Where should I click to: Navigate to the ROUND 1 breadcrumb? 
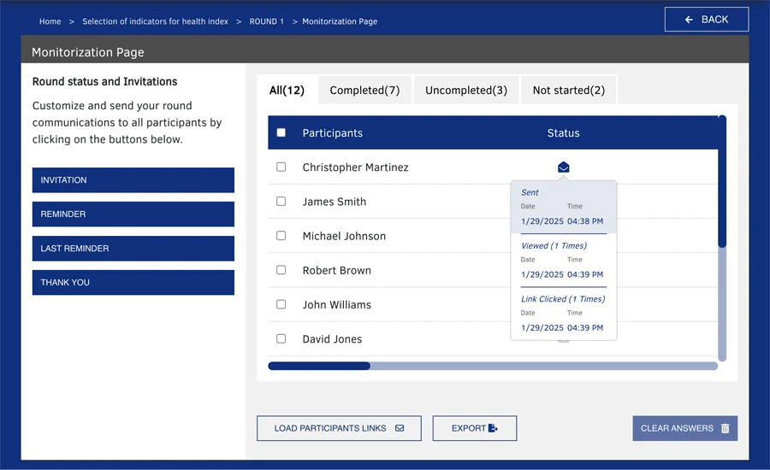tap(267, 21)
